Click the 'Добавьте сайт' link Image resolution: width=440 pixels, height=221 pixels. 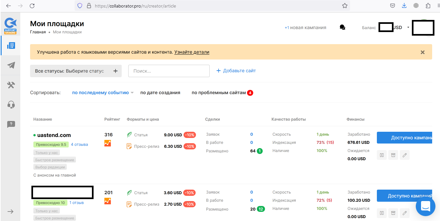coord(236,71)
